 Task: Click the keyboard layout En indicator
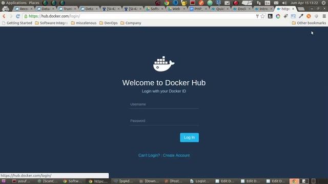(x=268, y=3)
